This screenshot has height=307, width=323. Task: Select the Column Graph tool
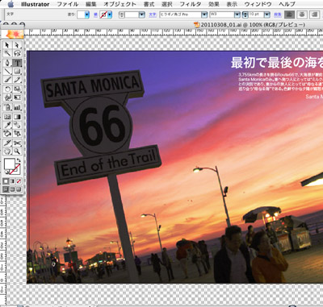pyautogui.click(x=17, y=107)
